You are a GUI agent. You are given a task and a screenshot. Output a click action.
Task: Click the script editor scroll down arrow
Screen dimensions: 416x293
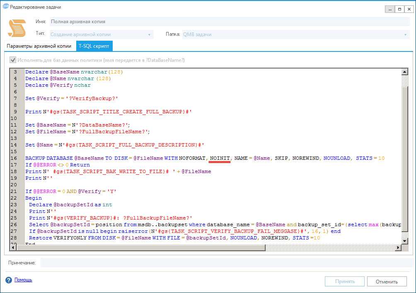pyautogui.click(x=404, y=241)
